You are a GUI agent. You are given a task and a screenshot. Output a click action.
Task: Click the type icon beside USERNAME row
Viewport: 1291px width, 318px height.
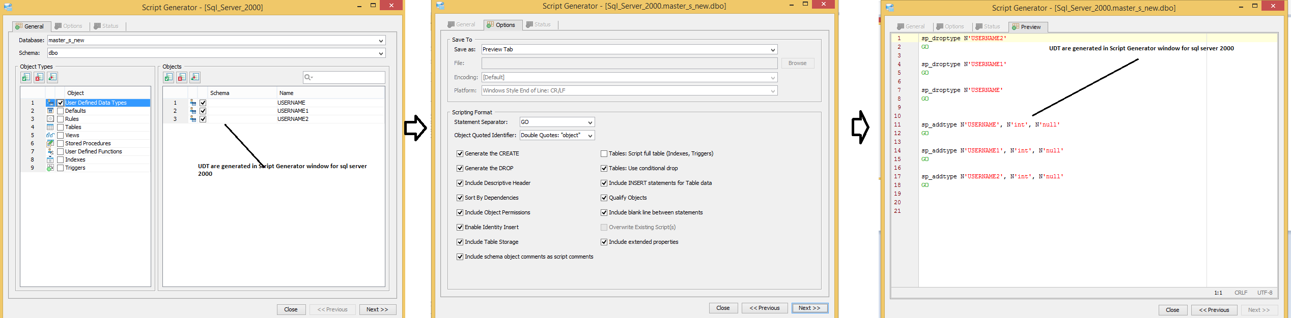coord(193,103)
